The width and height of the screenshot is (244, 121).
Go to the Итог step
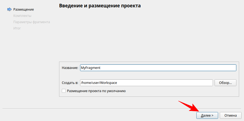click(x=17, y=28)
